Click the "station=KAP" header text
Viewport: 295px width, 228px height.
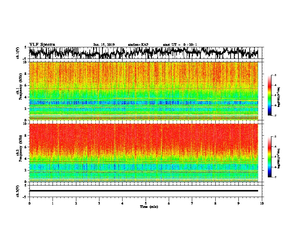coord(138,45)
